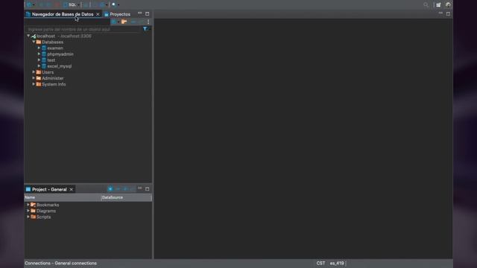Expand the Diagrams folder

[x=28, y=211]
